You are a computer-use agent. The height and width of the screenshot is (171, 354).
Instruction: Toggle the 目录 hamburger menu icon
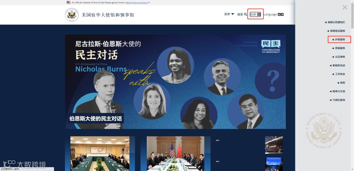point(259,14)
